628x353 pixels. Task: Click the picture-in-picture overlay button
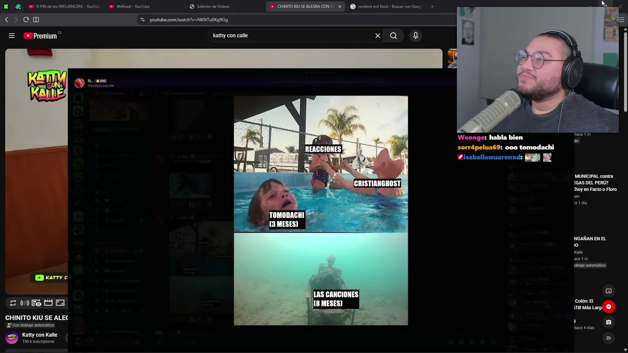[609, 291]
